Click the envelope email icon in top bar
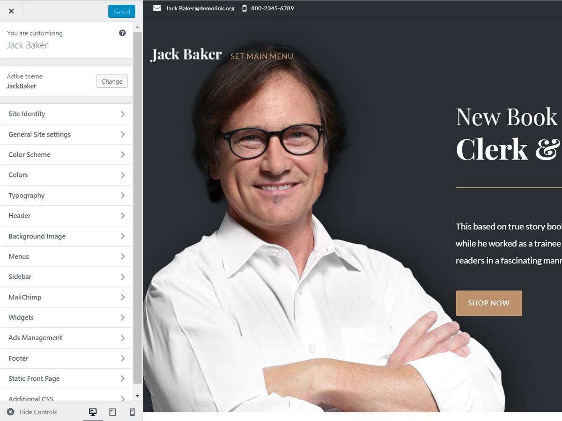 point(157,8)
